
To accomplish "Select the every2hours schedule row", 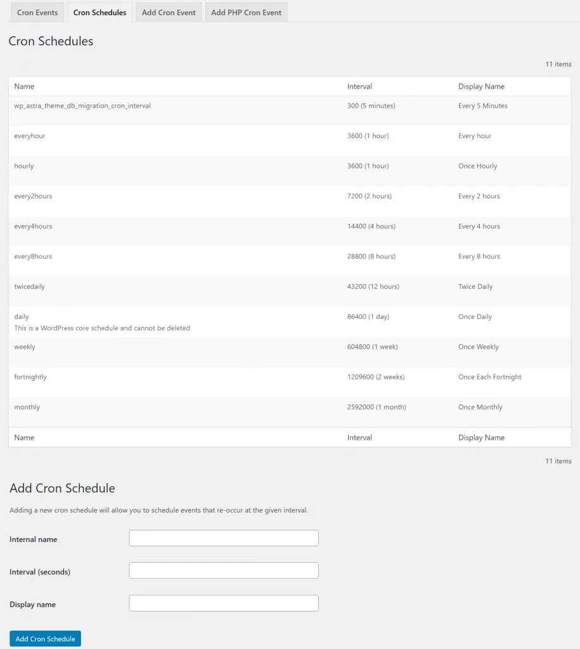I will [x=33, y=196].
